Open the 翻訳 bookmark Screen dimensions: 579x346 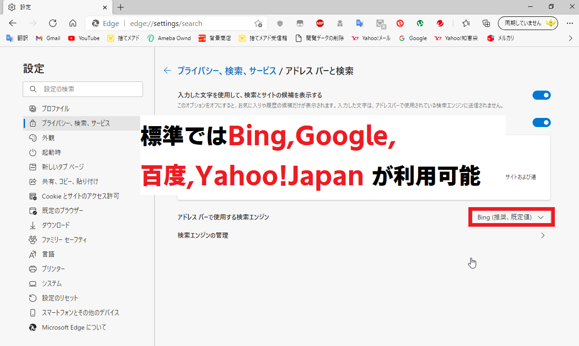[17, 38]
